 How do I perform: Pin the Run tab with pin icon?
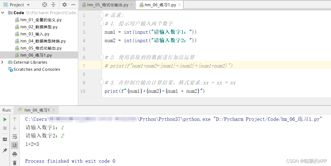[x=5, y=150]
